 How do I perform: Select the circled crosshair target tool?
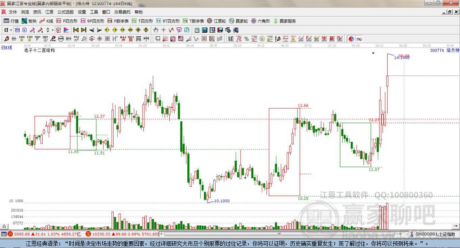[x=92, y=38]
